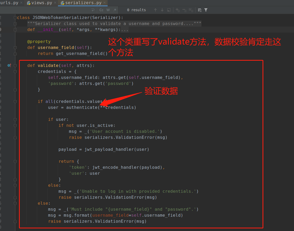Toggle Match Case (Cc) search option
The image size is (294, 231).
click(x=101, y=10)
